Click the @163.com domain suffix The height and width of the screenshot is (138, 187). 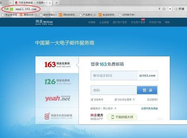pyautogui.click(x=147, y=76)
